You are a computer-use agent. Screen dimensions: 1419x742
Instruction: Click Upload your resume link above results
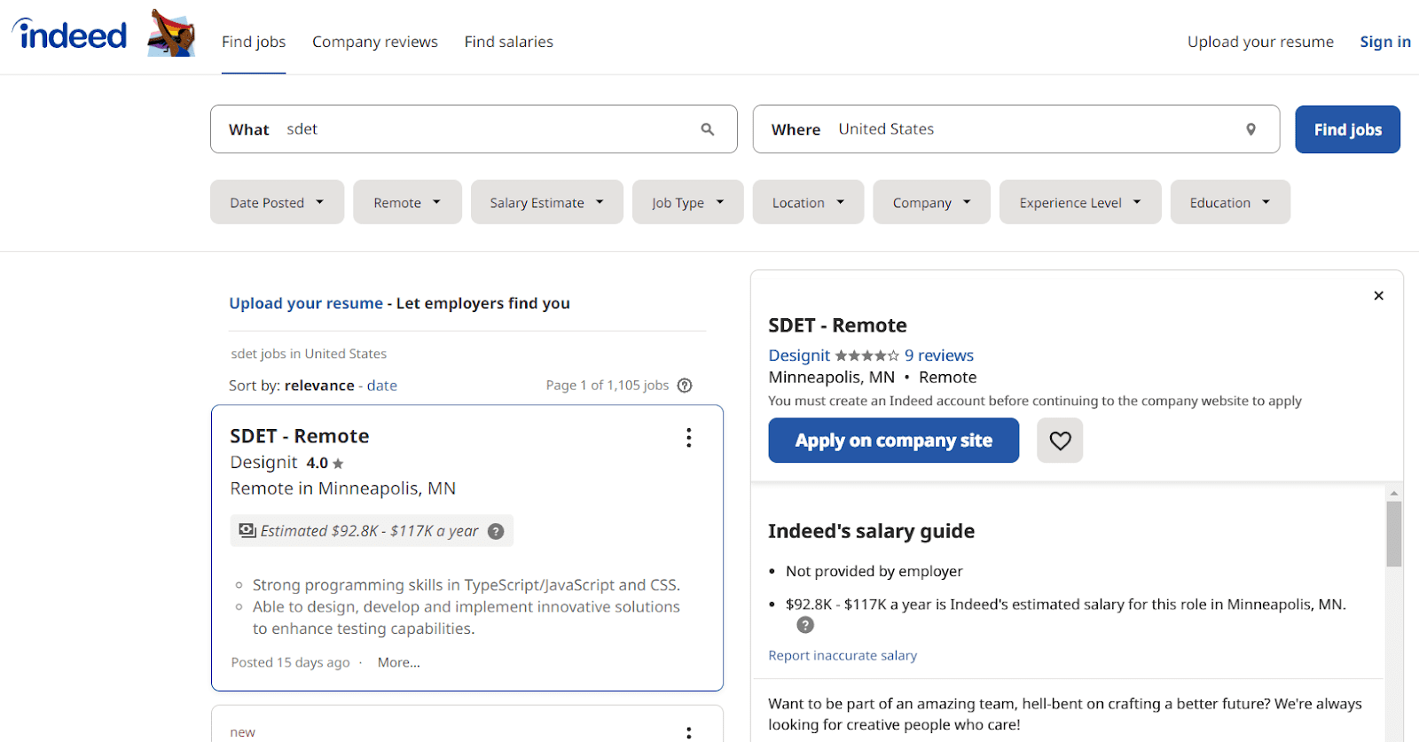tap(306, 303)
